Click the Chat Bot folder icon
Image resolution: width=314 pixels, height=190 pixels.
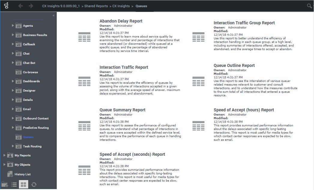click(x=18, y=63)
